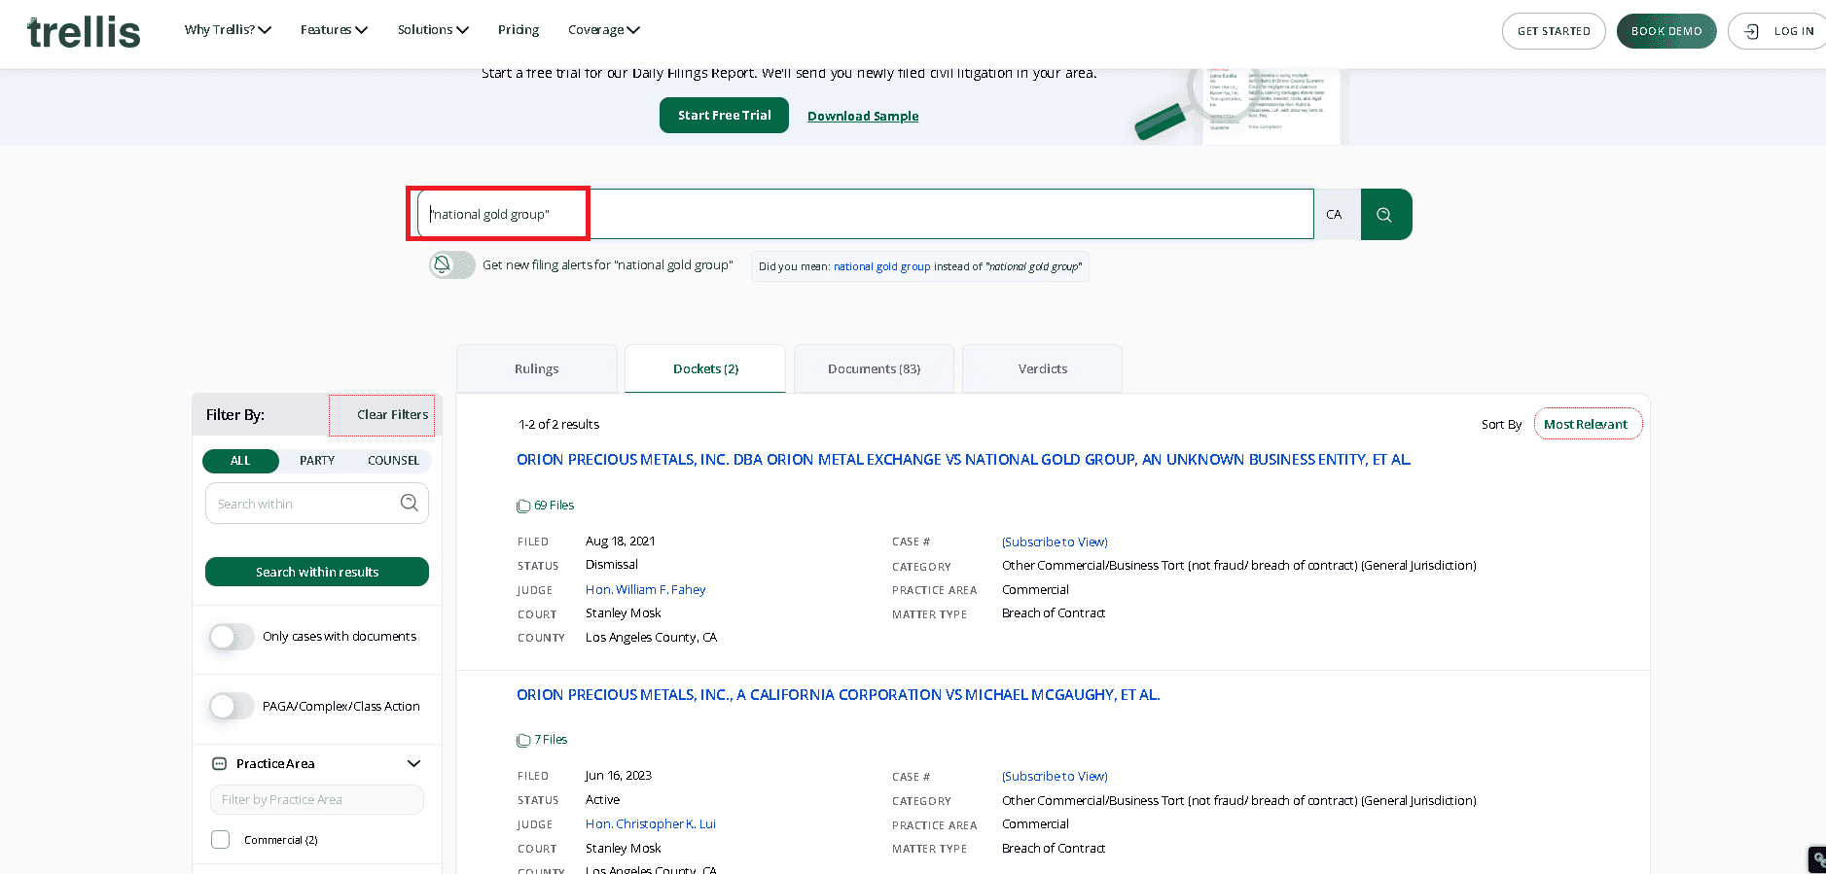The height and width of the screenshot is (874, 1826).
Task: Select the ALL filter option
Action: (240, 461)
